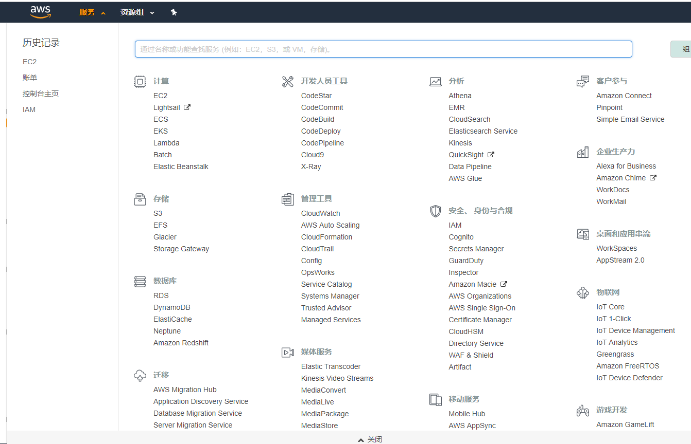The image size is (691, 444).
Task: Click the 管理工具 clipboard icon
Action: click(x=288, y=199)
